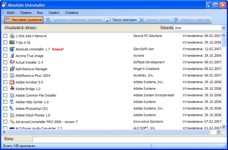Tick checkbox for Adobe Acrobat 5.0
Image resolution: width=228 pixels, height=150 pixels.
[x=5, y=82]
